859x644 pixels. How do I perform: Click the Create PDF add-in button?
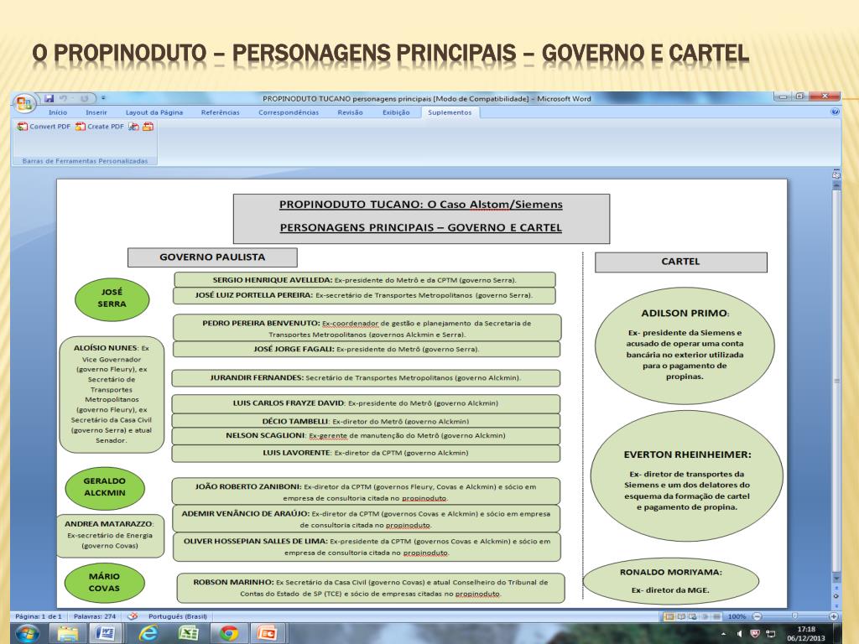100,127
